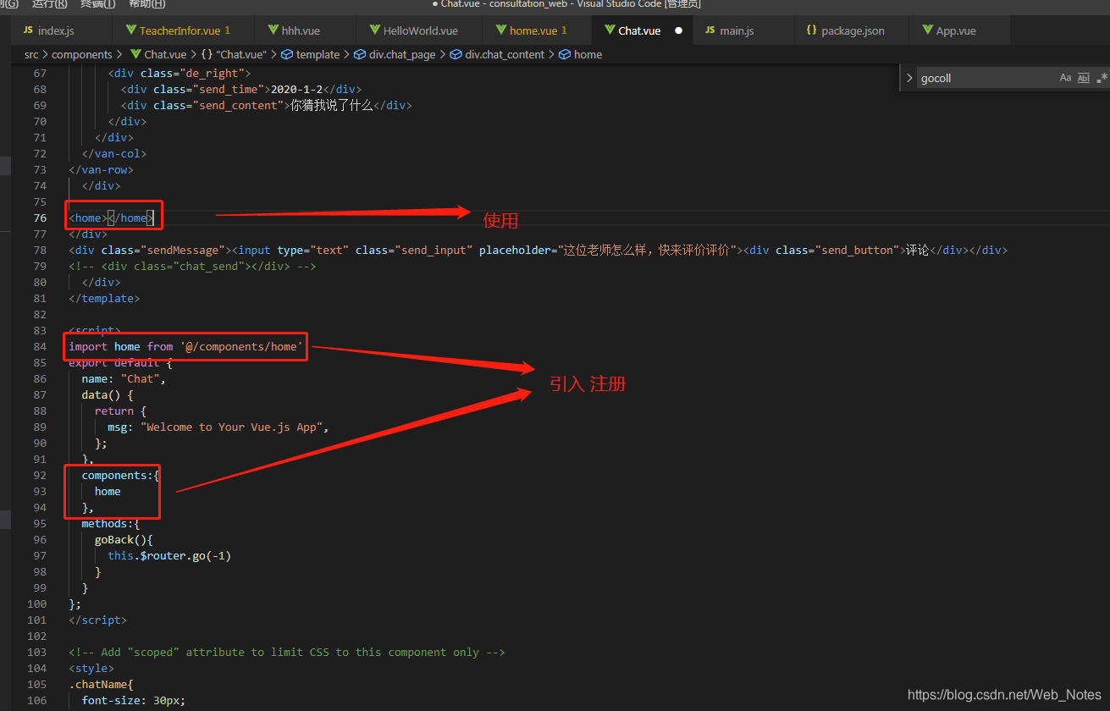Image resolution: width=1110 pixels, height=711 pixels.
Task: Click the Vue icon in Chat.vue breadcrumb
Action: point(135,54)
